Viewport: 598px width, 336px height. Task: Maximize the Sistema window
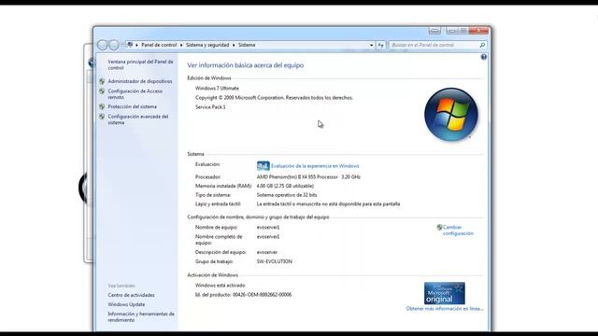463,31
